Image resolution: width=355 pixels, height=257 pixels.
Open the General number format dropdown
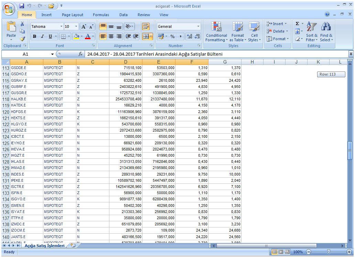coord(198,26)
